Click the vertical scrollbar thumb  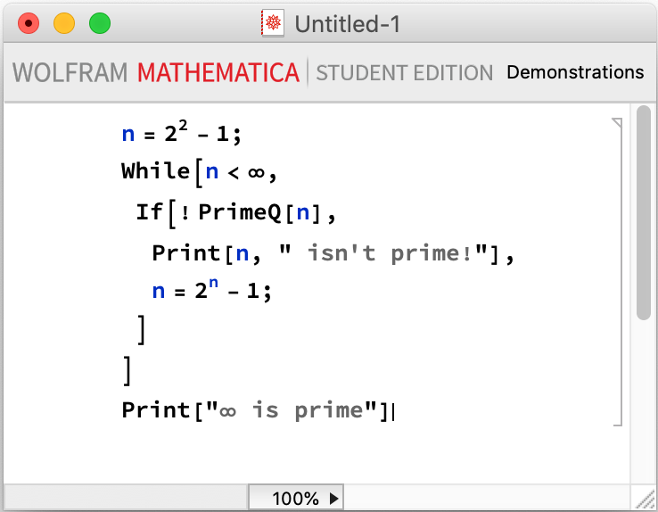(x=644, y=213)
